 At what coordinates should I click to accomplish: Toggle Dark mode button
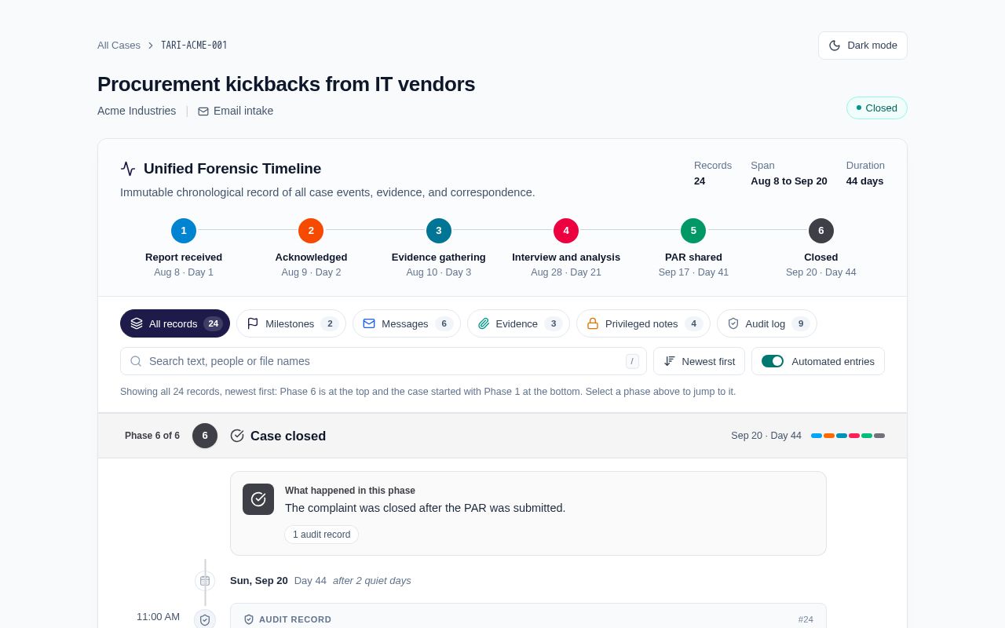862,46
